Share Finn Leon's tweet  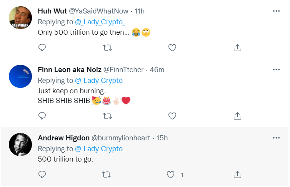(x=237, y=116)
